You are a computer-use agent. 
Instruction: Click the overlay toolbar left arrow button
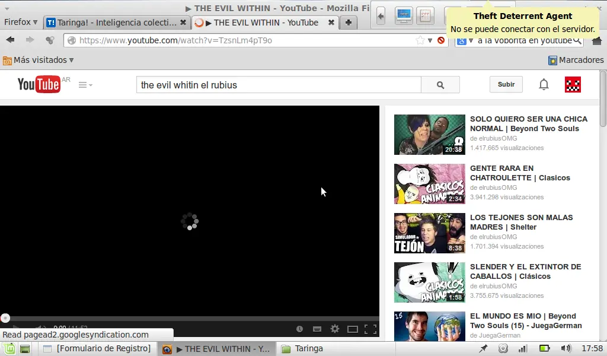(x=381, y=16)
